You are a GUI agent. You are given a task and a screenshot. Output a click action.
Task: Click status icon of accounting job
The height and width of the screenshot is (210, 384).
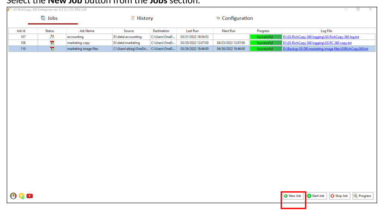click(x=52, y=37)
